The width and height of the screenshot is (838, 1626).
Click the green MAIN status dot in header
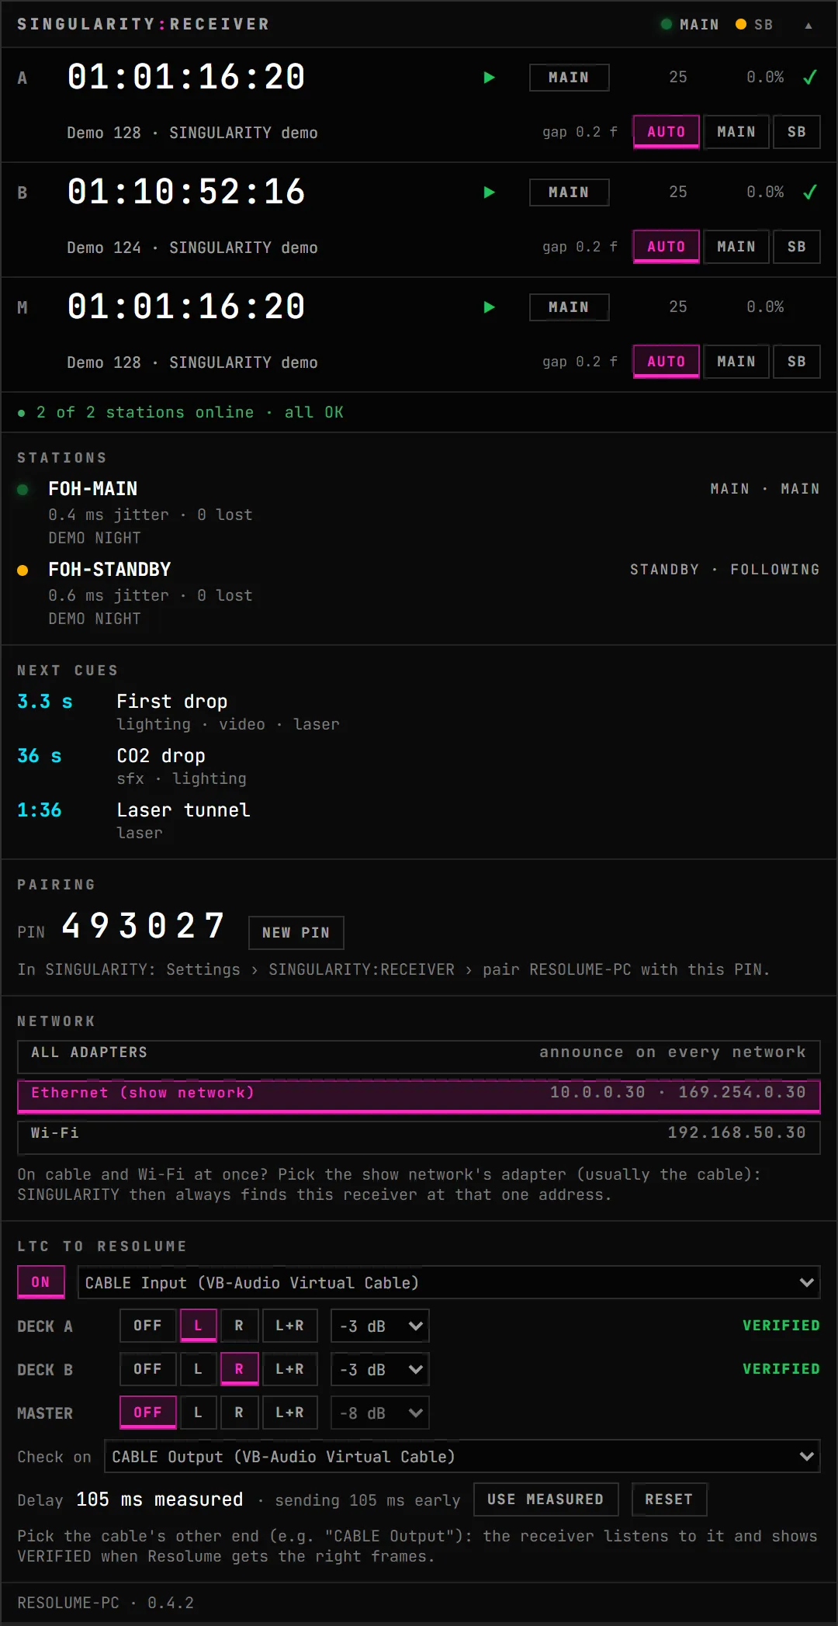point(666,24)
